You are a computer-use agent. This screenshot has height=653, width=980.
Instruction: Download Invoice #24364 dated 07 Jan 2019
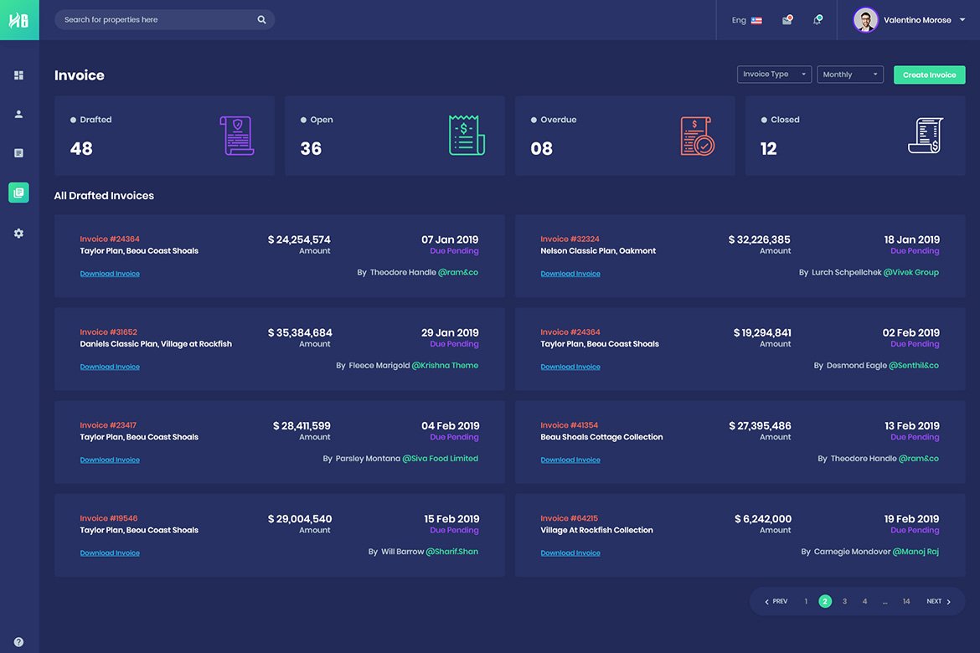pyautogui.click(x=110, y=274)
